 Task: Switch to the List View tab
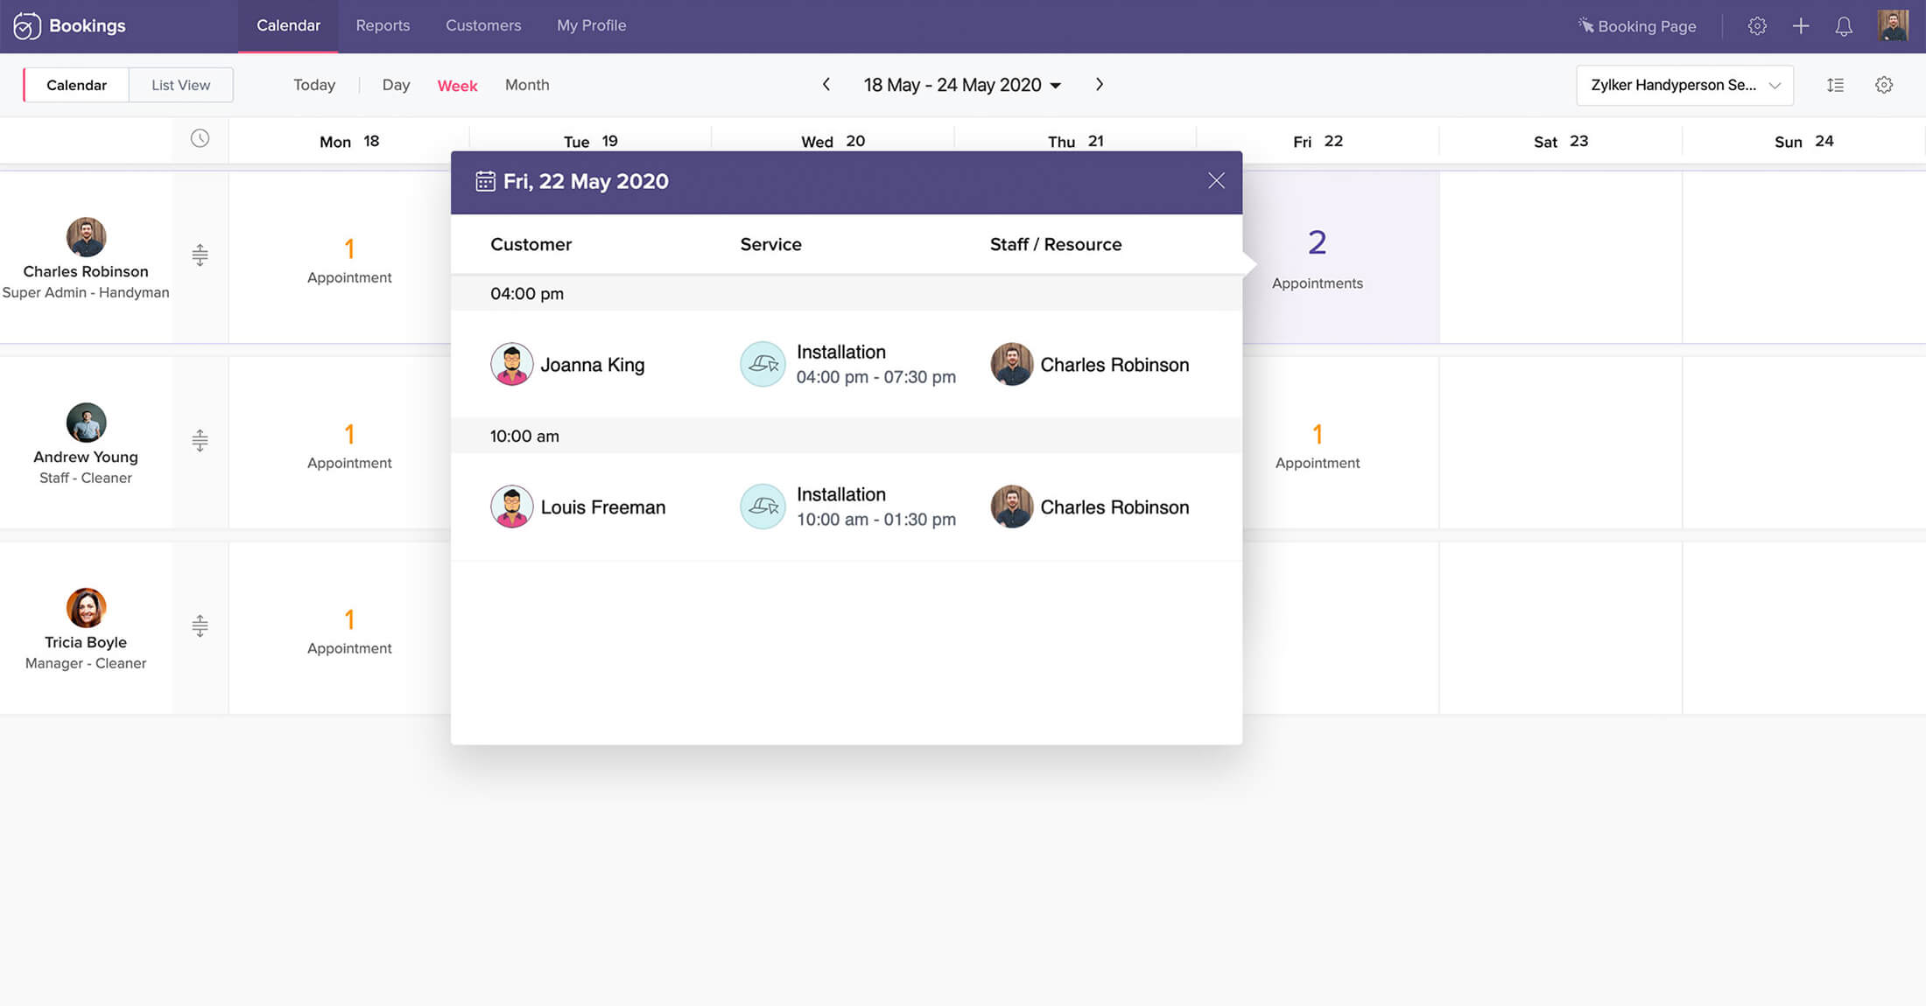pyautogui.click(x=179, y=83)
